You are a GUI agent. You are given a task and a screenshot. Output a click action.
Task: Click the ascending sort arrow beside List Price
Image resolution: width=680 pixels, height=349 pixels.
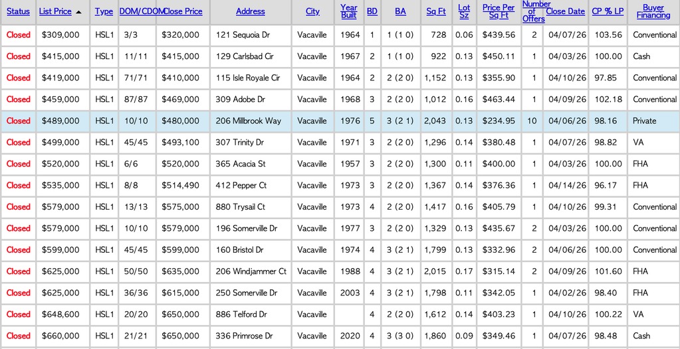79,12
